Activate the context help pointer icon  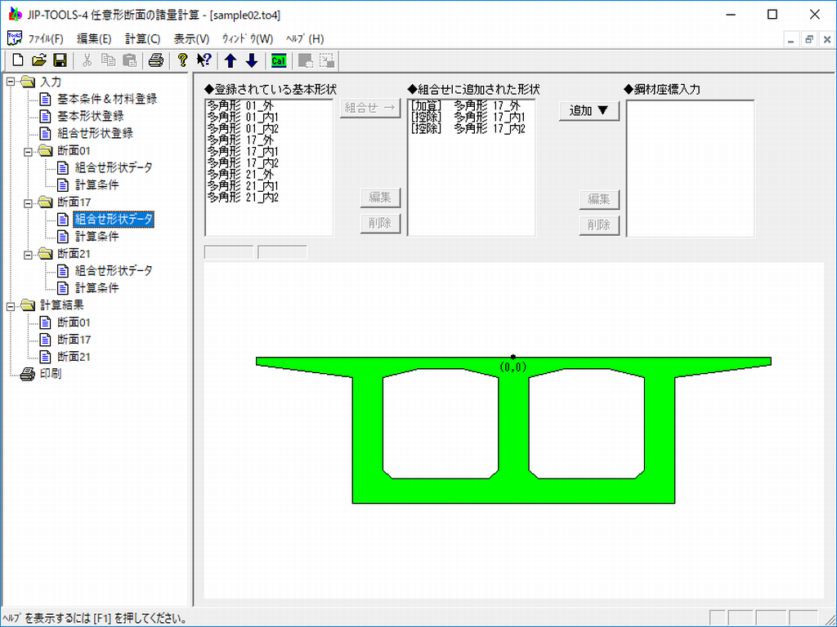[x=204, y=60]
